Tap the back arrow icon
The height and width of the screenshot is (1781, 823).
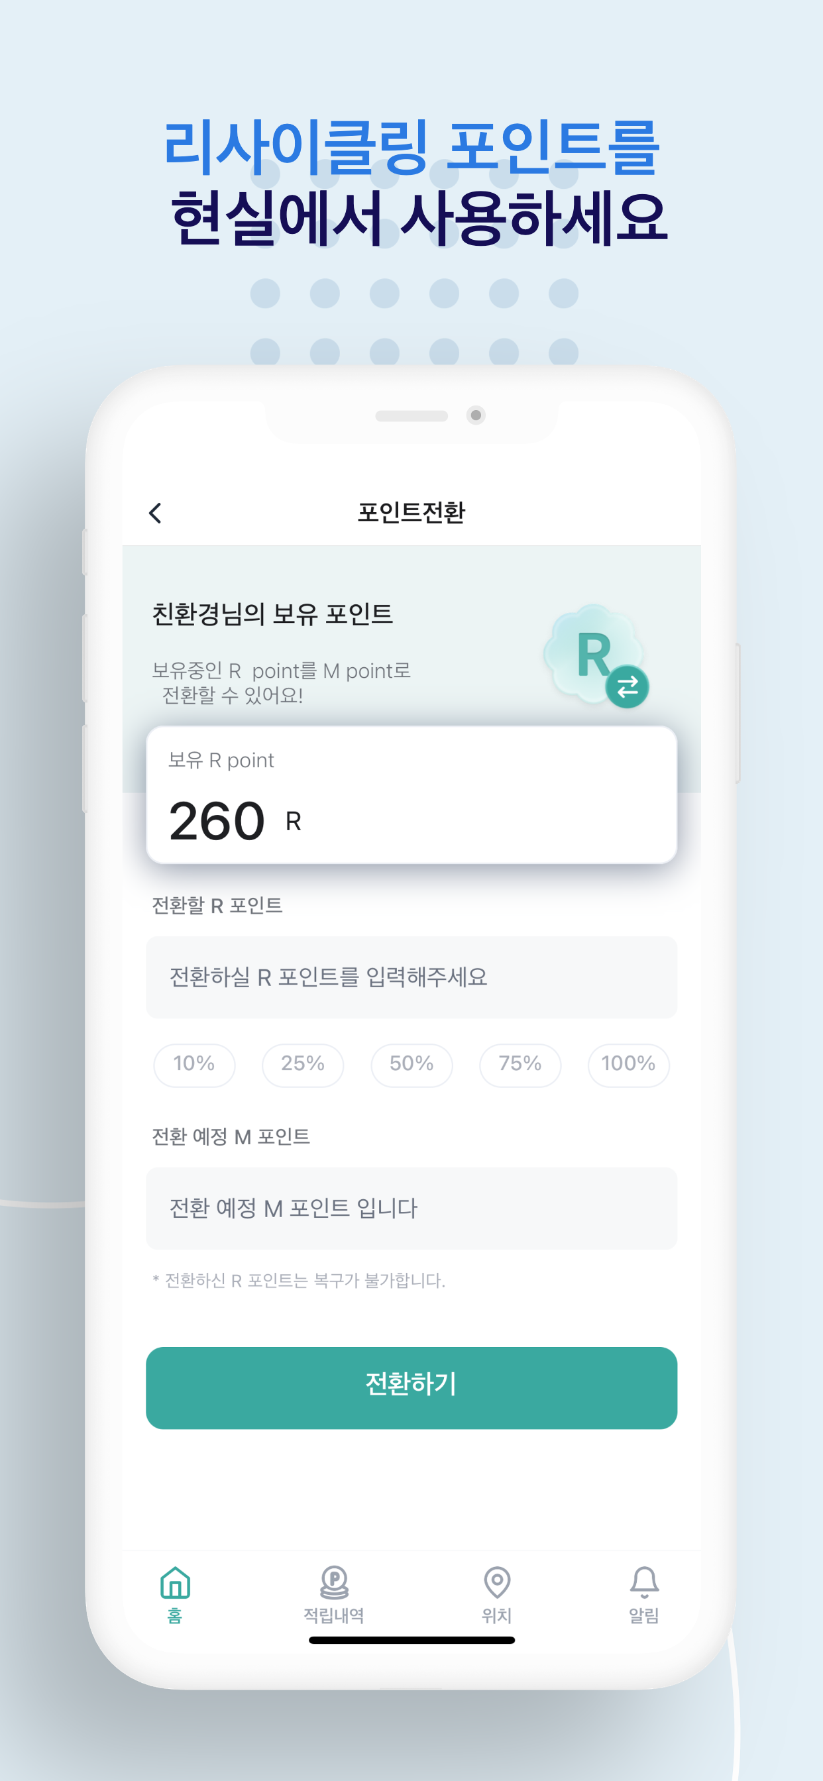[156, 513]
